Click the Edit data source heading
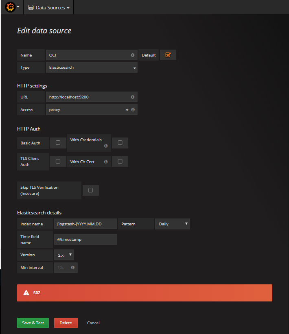The height and width of the screenshot is (334, 289). (x=44, y=31)
